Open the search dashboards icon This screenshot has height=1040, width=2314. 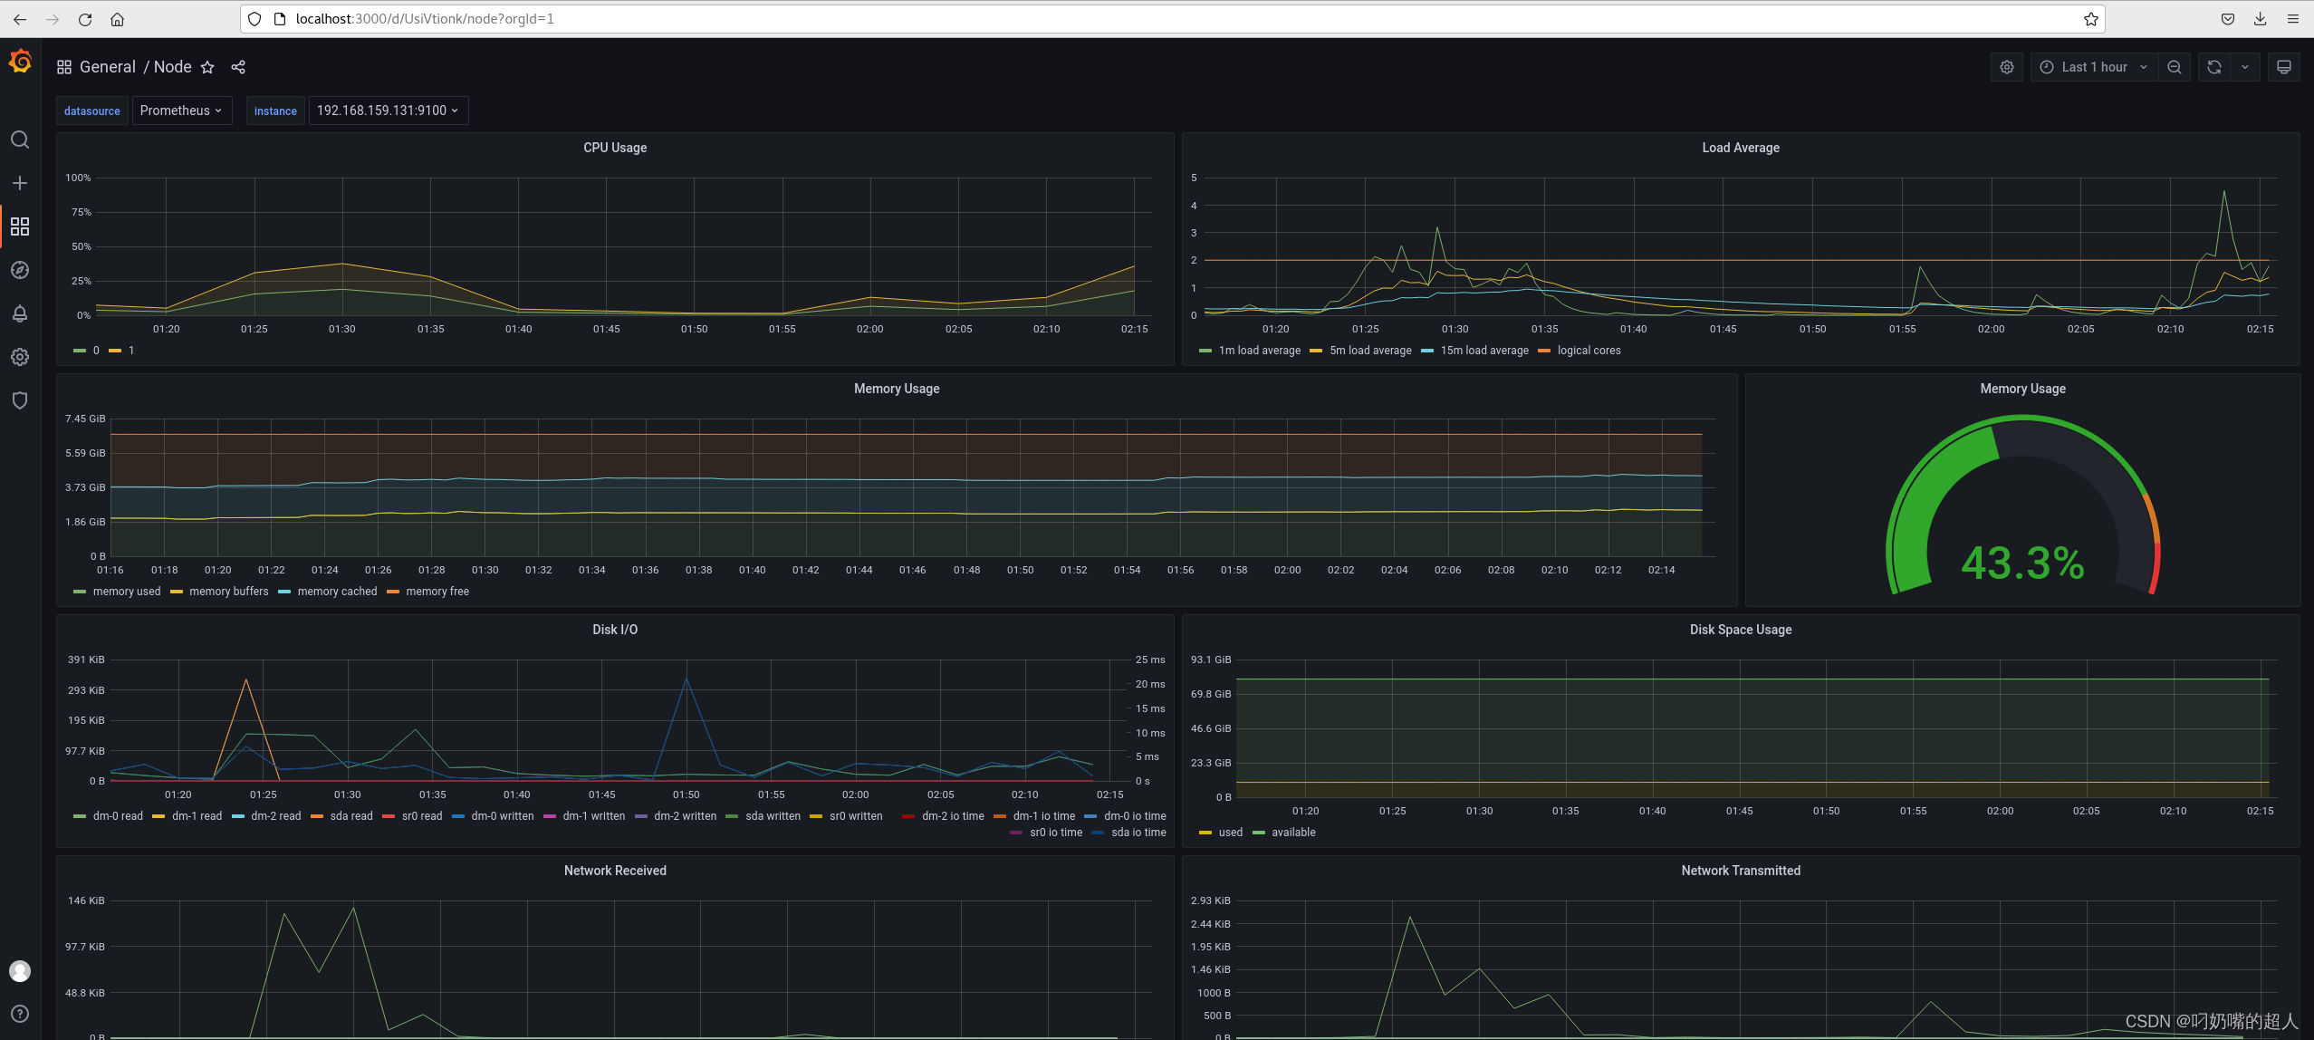click(x=21, y=139)
